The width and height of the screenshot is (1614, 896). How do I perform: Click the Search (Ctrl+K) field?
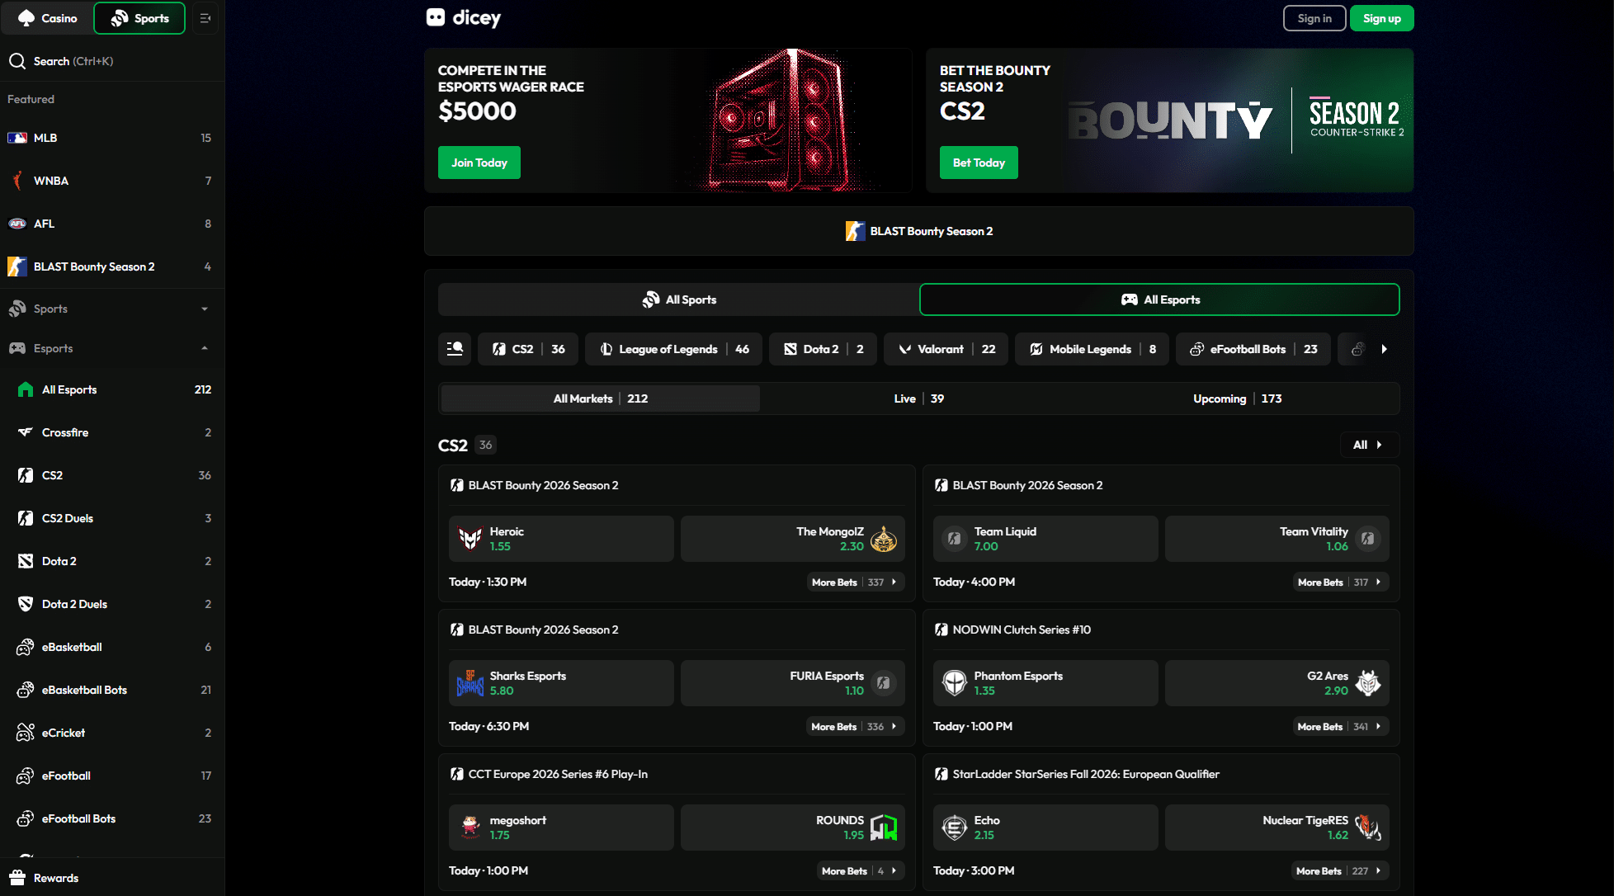112,61
